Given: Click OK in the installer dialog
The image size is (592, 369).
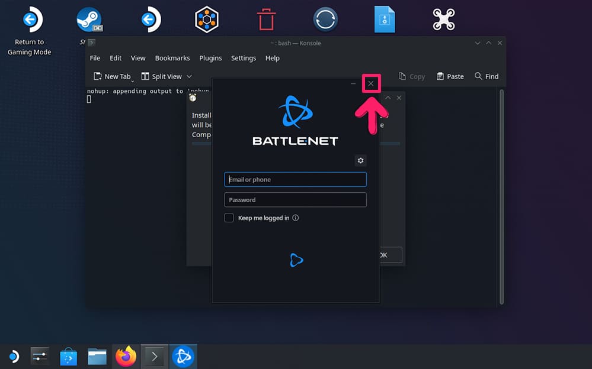Looking at the screenshot, I should click(391, 255).
